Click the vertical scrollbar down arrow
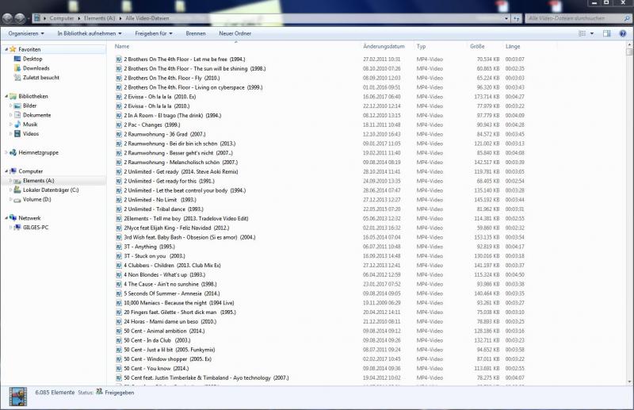 click(629, 381)
